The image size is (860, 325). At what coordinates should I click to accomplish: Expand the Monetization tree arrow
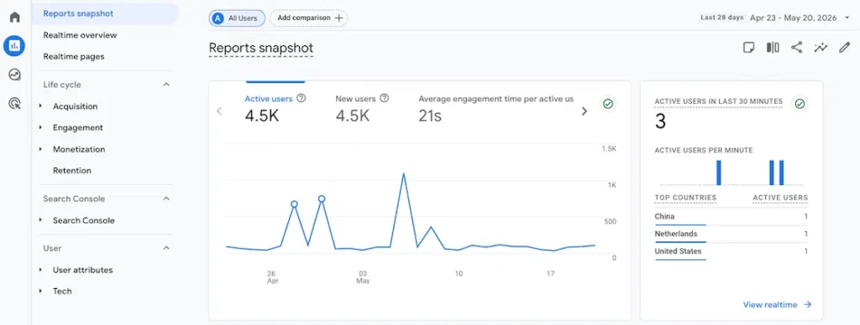(41, 149)
